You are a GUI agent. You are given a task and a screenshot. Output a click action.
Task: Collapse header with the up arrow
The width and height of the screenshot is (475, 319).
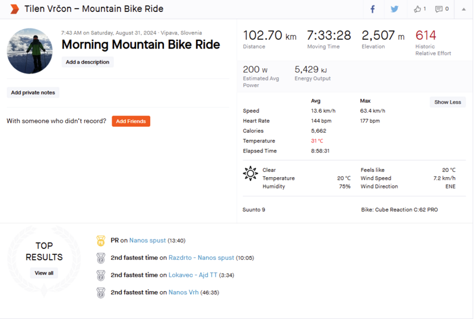(x=464, y=9)
